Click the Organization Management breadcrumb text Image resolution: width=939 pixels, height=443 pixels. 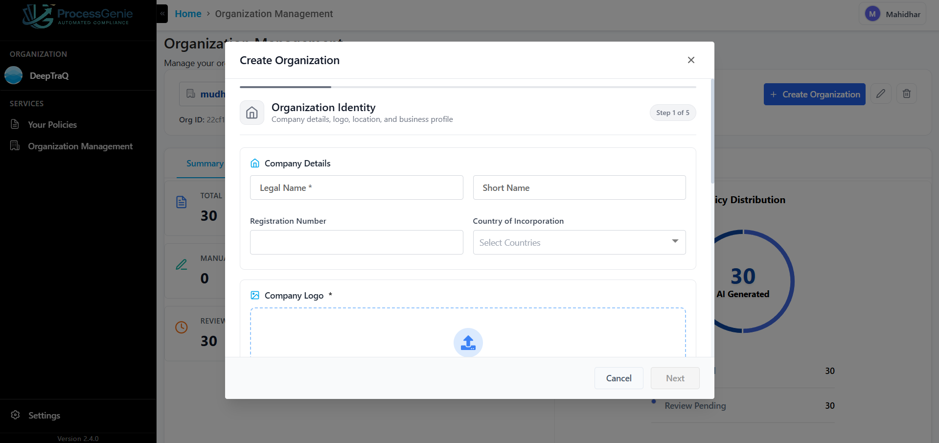click(x=274, y=14)
